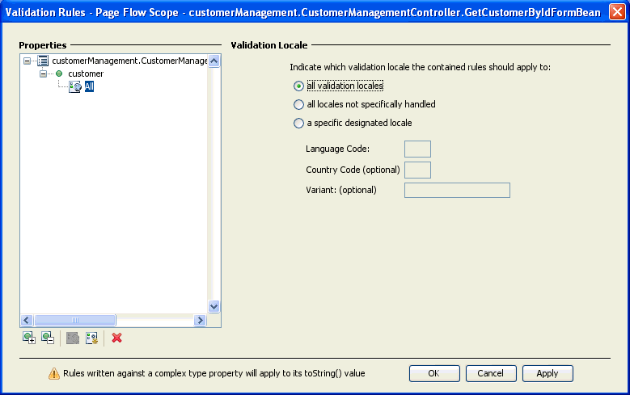
Task: Click the remove property icon with minus sign
Action: [x=48, y=338]
